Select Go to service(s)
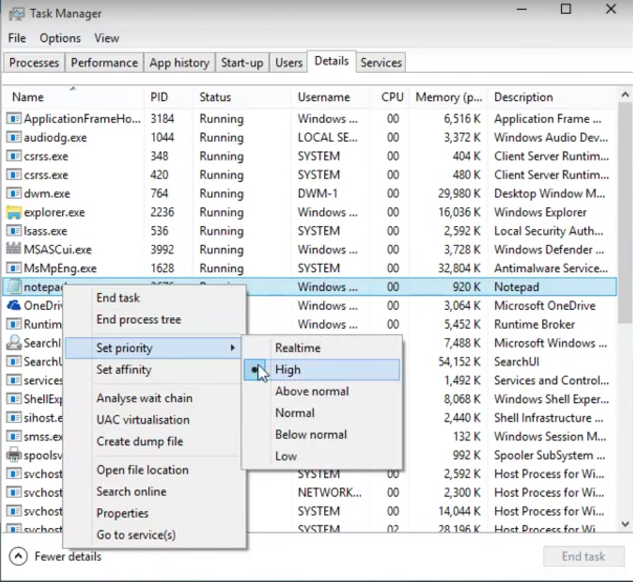633x582 pixels. 154,534
